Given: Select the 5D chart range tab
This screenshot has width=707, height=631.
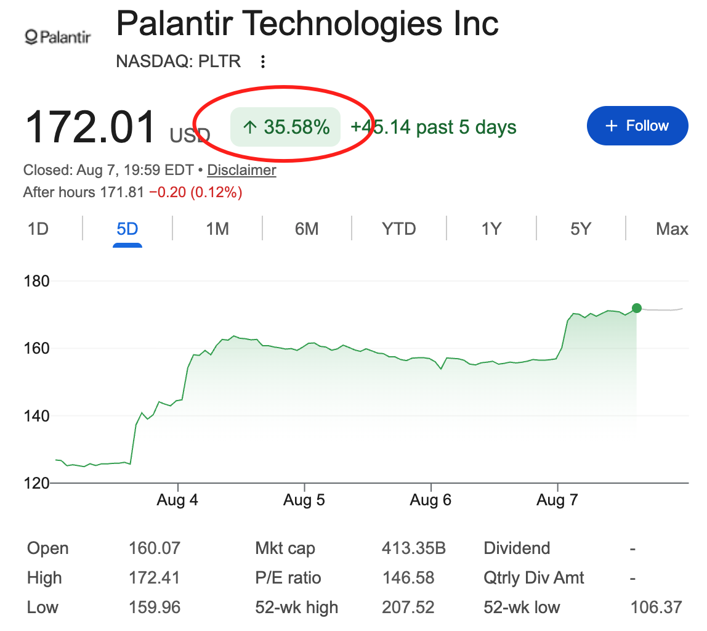Looking at the screenshot, I should click(127, 229).
